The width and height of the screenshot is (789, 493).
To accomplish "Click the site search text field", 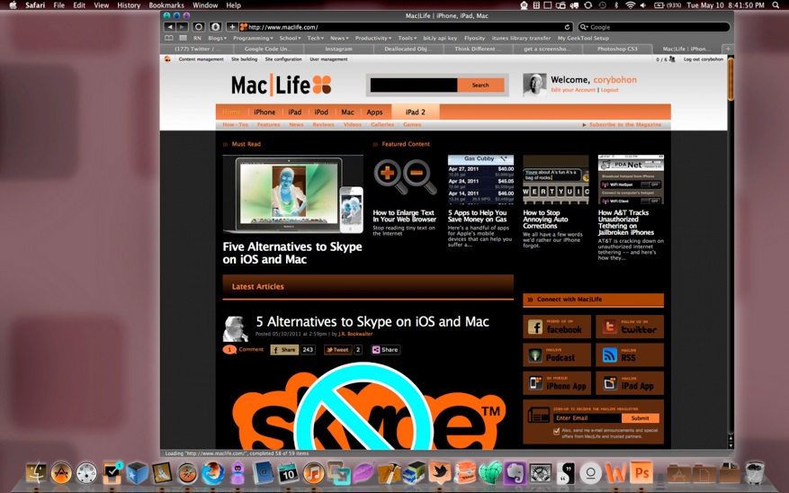I will (414, 85).
